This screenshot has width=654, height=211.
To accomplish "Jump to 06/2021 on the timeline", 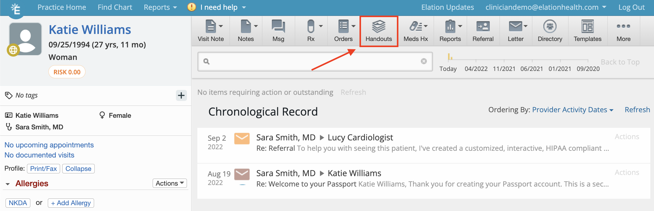I will click(532, 68).
